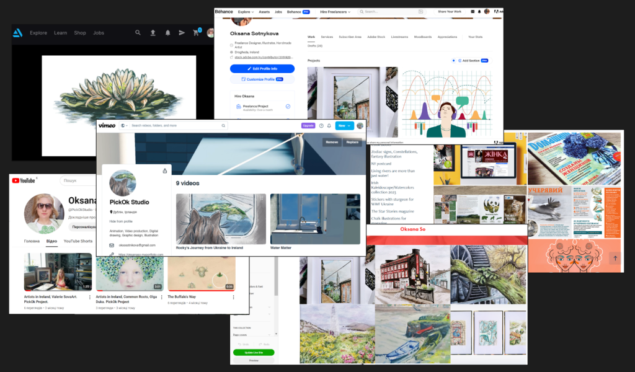Open Vimeo's help question-mark icon
The image size is (635, 372).
click(x=321, y=126)
